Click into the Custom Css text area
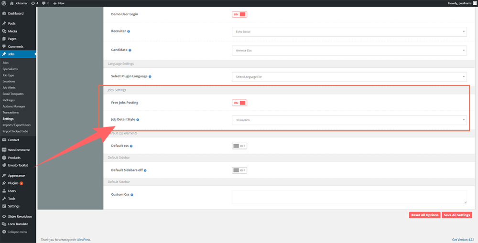Viewport: 478px width, 243px height. click(x=349, y=197)
